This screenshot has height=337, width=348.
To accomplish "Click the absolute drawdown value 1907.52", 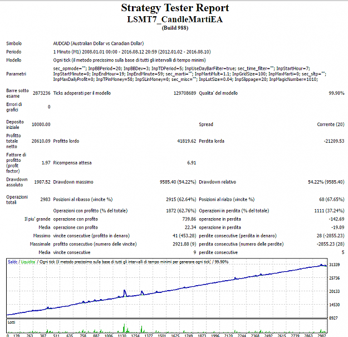I will 42,182.
